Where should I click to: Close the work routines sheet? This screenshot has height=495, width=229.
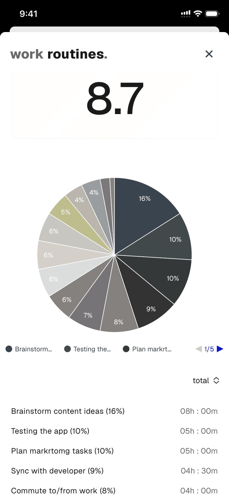coord(209,54)
